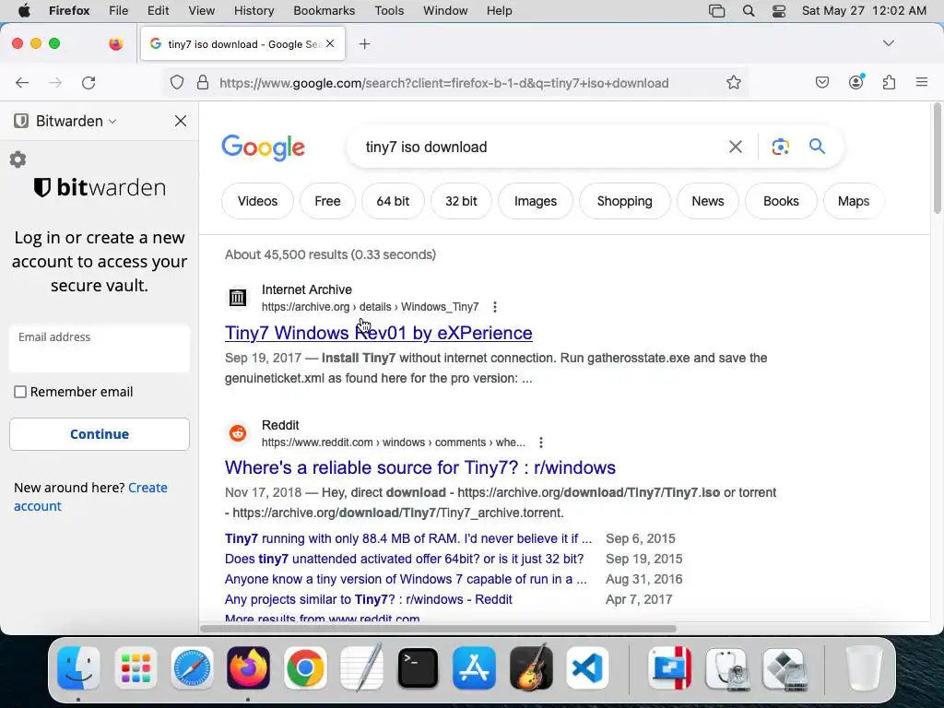Click the Google logo
This screenshot has height=708, width=944.
tap(263, 147)
